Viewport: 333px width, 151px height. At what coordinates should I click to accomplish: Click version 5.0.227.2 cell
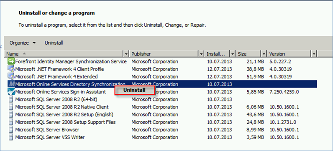coord(280,61)
